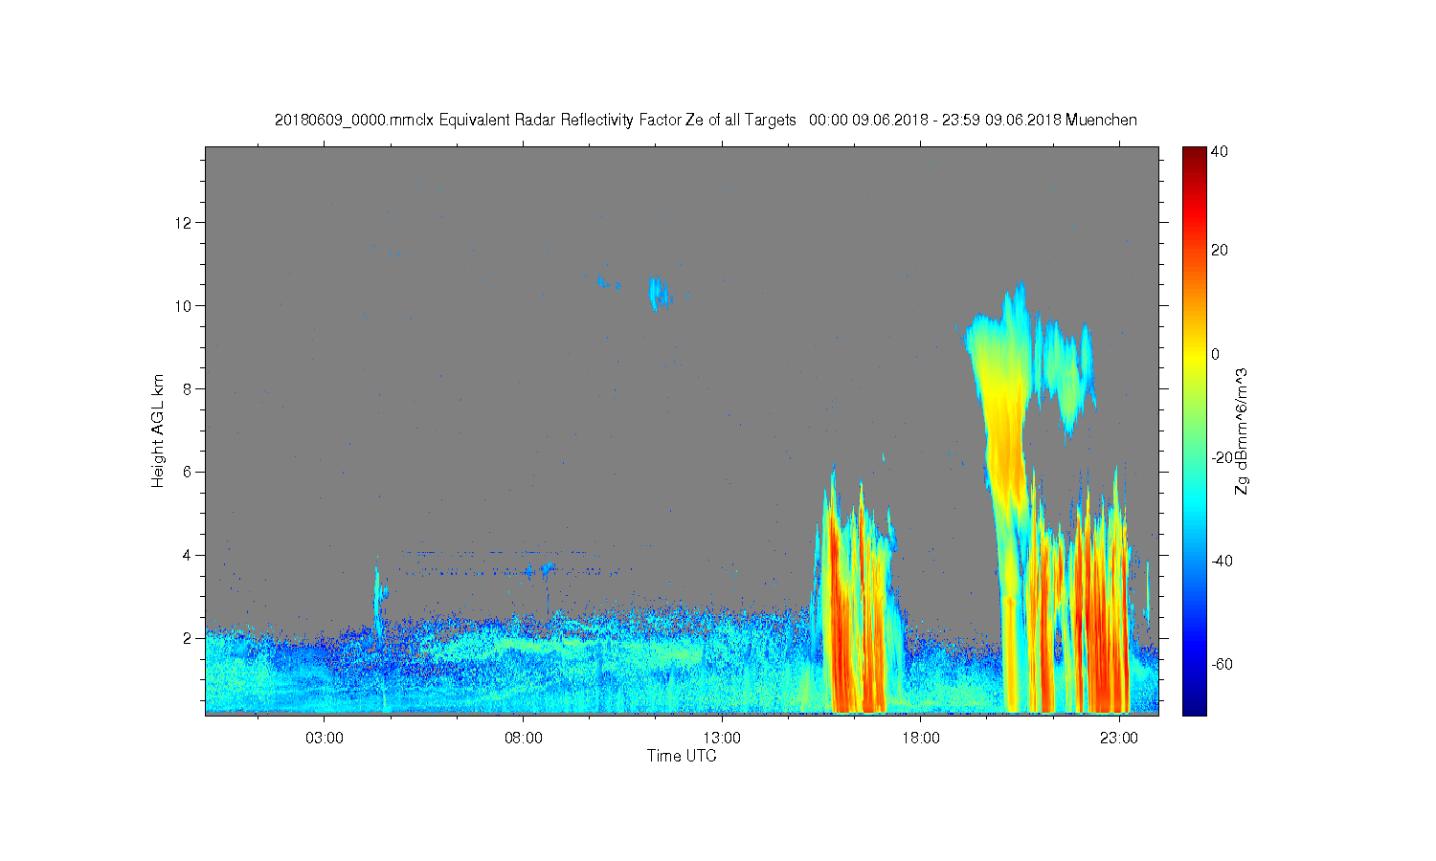Click the colorbar tick label positive 20
The height and width of the screenshot is (861, 1436).
click(x=1219, y=251)
